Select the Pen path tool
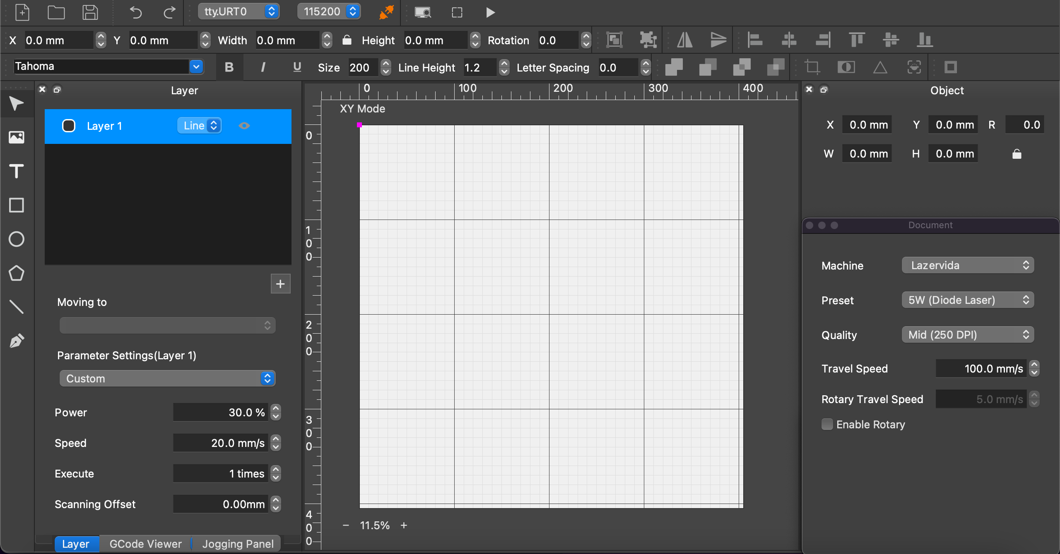Screen dimensions: 1060x554 17,341
